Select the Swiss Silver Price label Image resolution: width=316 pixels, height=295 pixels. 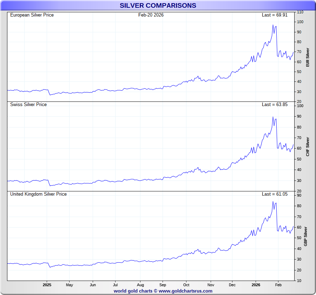tap(28, 104)
